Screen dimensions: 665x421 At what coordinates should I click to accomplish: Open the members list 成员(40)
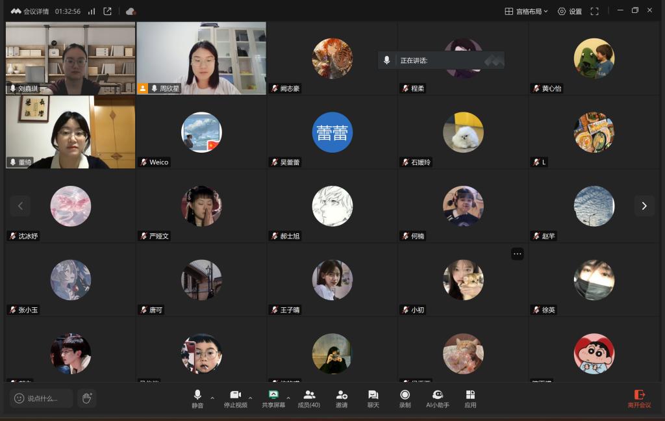coord(308,398)
